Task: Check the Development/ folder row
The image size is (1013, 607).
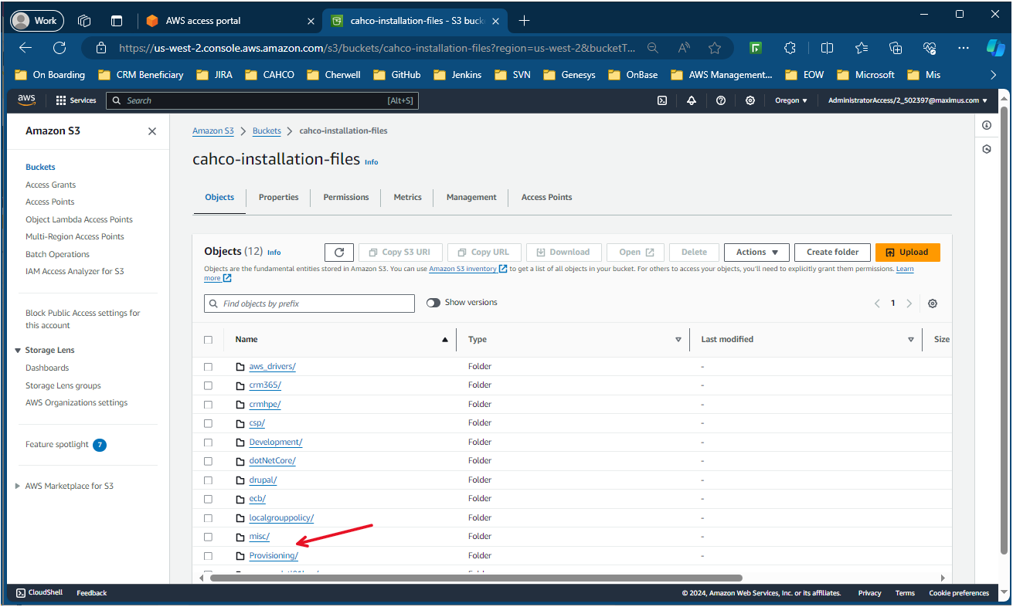Action: (208, 443)
